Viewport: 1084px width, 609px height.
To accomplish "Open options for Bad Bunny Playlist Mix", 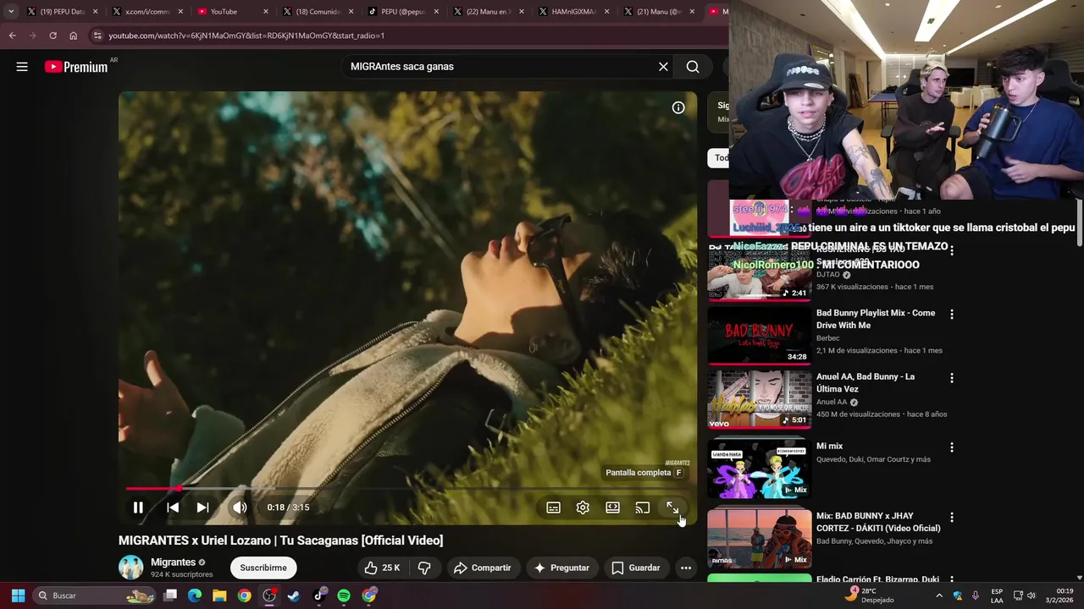I will point(952,315).
